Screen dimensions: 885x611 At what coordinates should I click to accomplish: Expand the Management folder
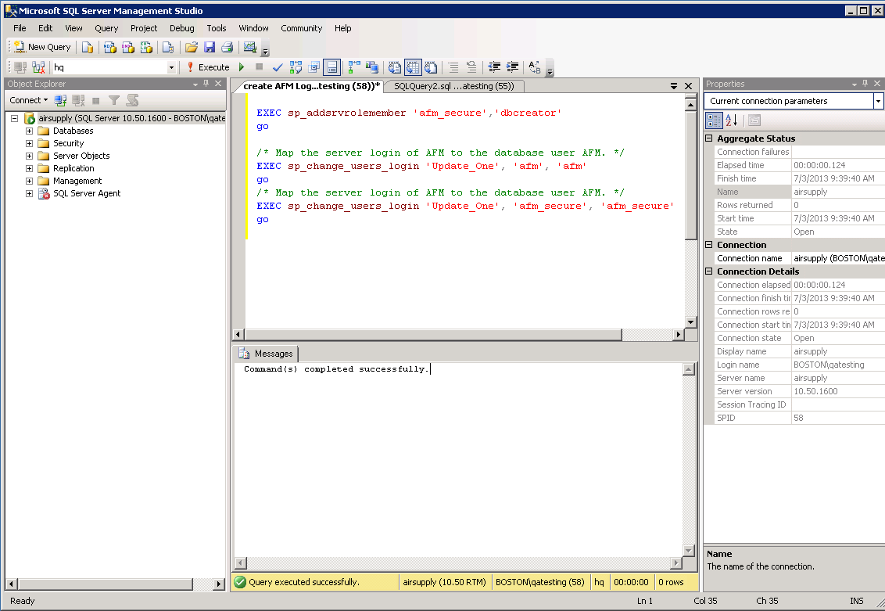click(x=30, y=181)
